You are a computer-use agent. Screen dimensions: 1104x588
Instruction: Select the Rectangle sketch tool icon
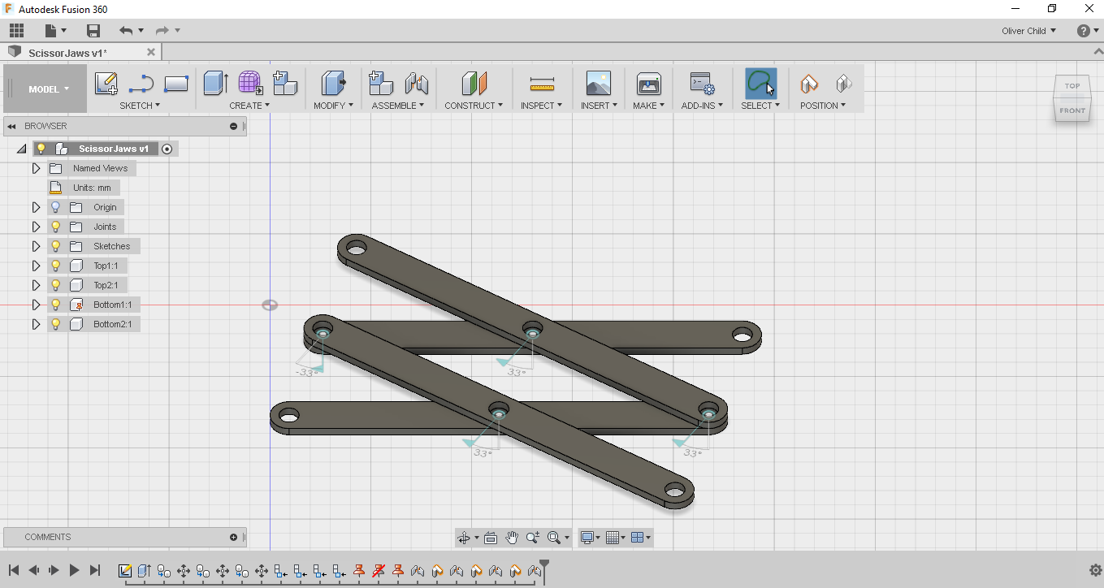point(176,84)
